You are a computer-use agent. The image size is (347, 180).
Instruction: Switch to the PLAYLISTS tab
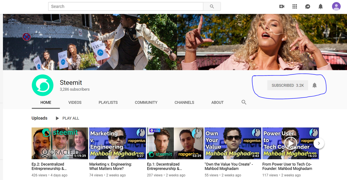(x=108, y=103)
